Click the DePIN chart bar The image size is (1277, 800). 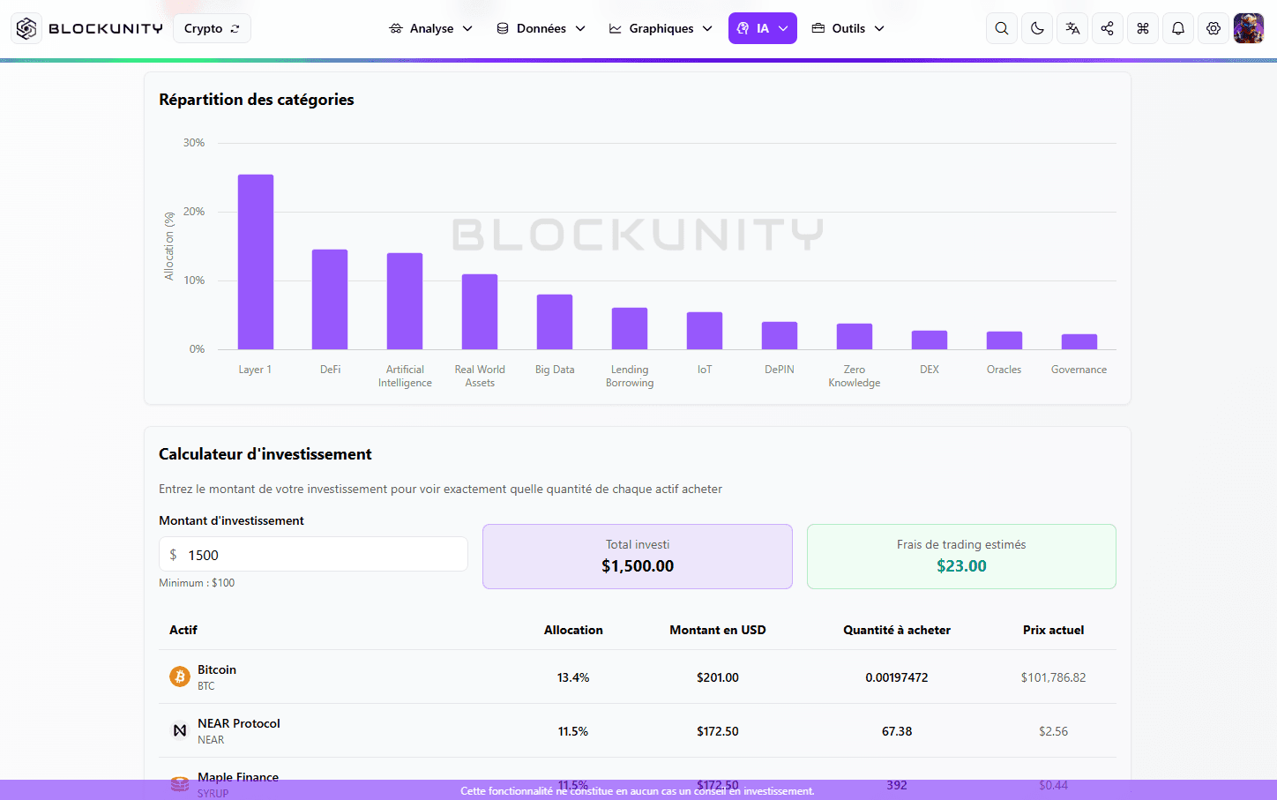[780, 336]
